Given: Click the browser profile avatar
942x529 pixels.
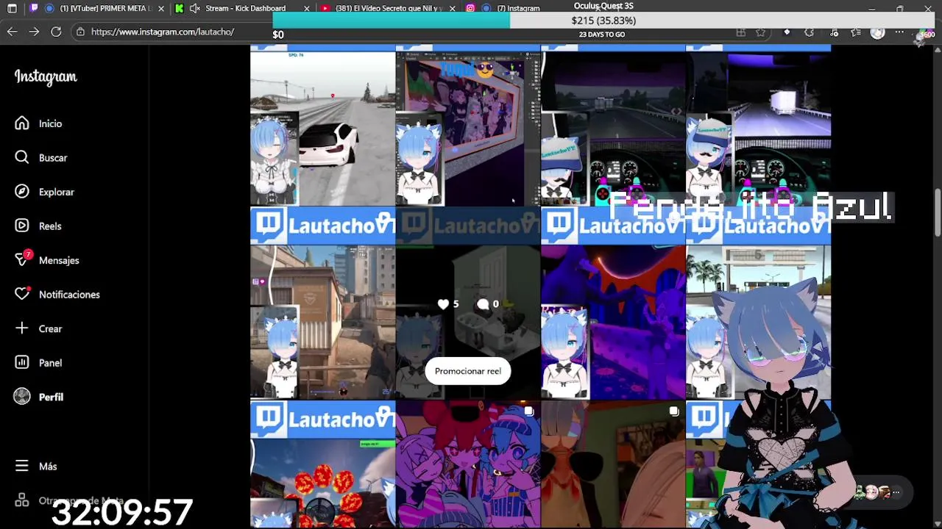Looking at the screenshot, I should [877, 32].
